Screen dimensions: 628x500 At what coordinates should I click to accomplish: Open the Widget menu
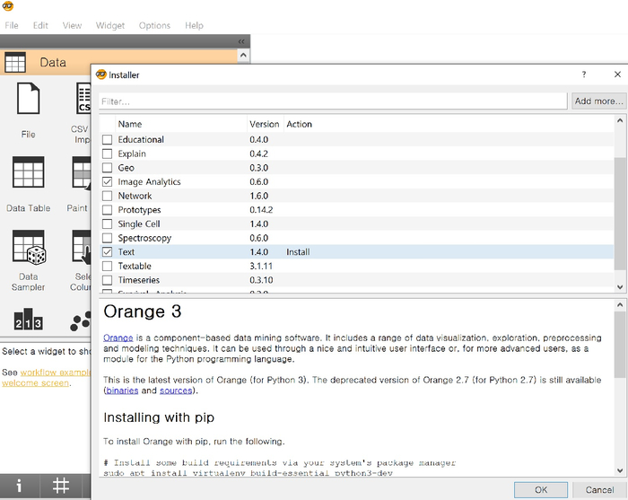[110, 25]
